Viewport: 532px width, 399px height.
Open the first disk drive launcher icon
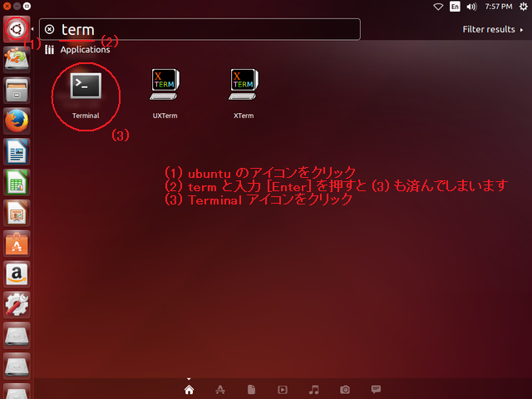pyautogui.click(x=17, y=336)
